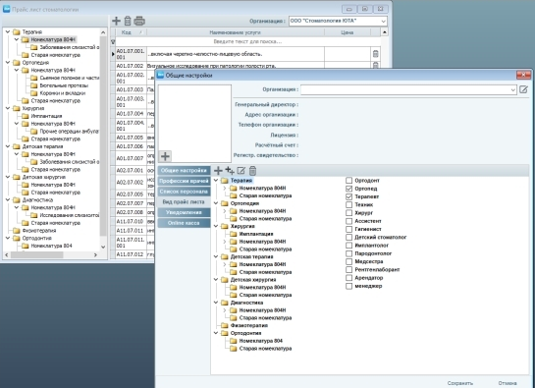
Task: Click the add (plus) icon in price list toolbar
Action: click(117, 21)
